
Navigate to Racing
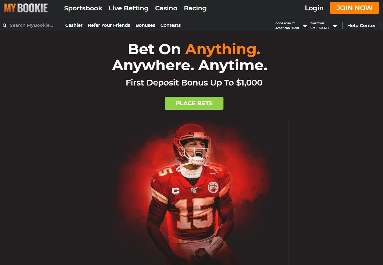195,8
